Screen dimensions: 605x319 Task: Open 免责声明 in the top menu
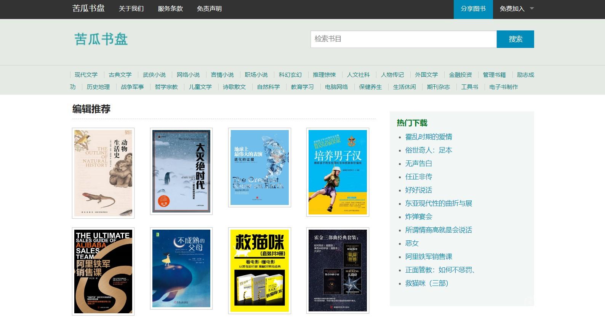(209, 9)
